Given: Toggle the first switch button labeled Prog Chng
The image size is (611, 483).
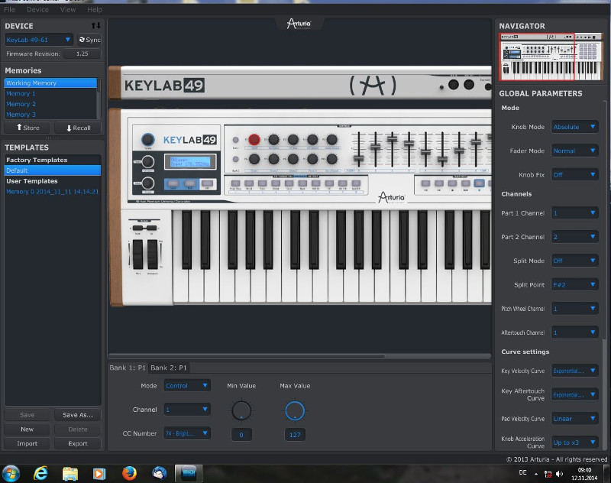Looking at the screenshot, I should 235,183.
